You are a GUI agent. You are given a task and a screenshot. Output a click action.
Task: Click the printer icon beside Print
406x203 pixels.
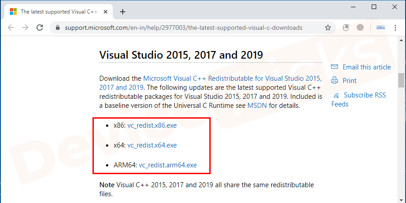tap(335, 81)
